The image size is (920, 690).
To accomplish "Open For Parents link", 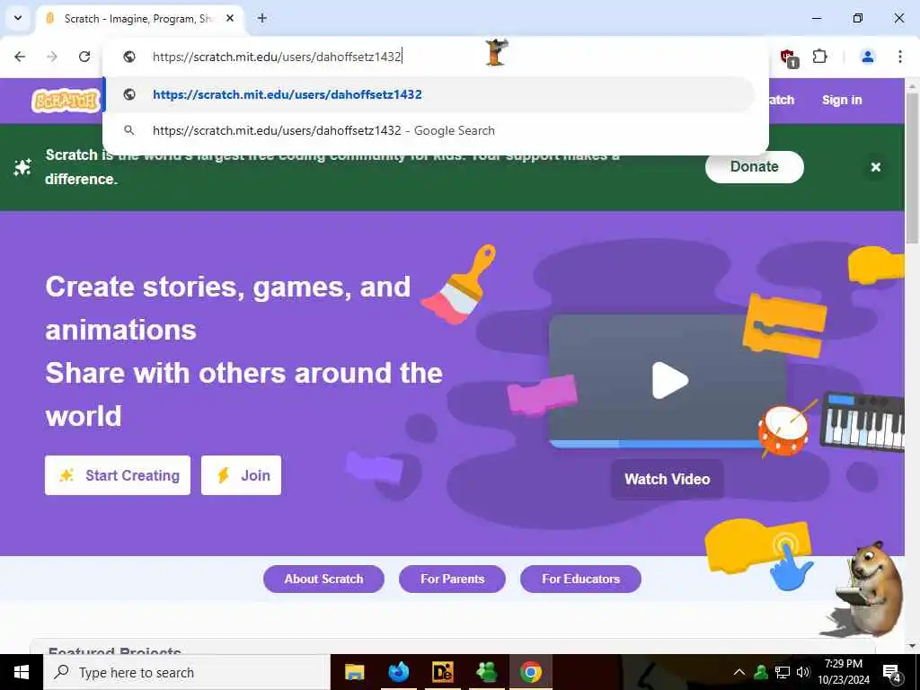I will [x=453, y=579].
